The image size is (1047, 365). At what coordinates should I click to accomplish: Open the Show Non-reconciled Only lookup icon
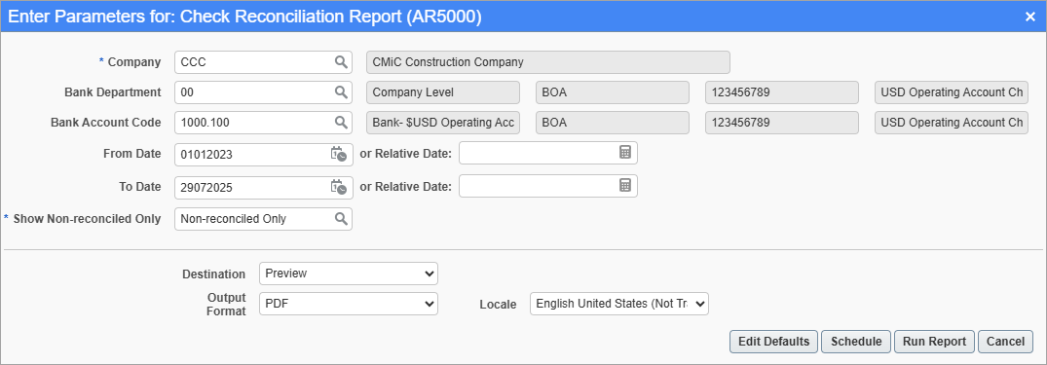pos(341,219)
